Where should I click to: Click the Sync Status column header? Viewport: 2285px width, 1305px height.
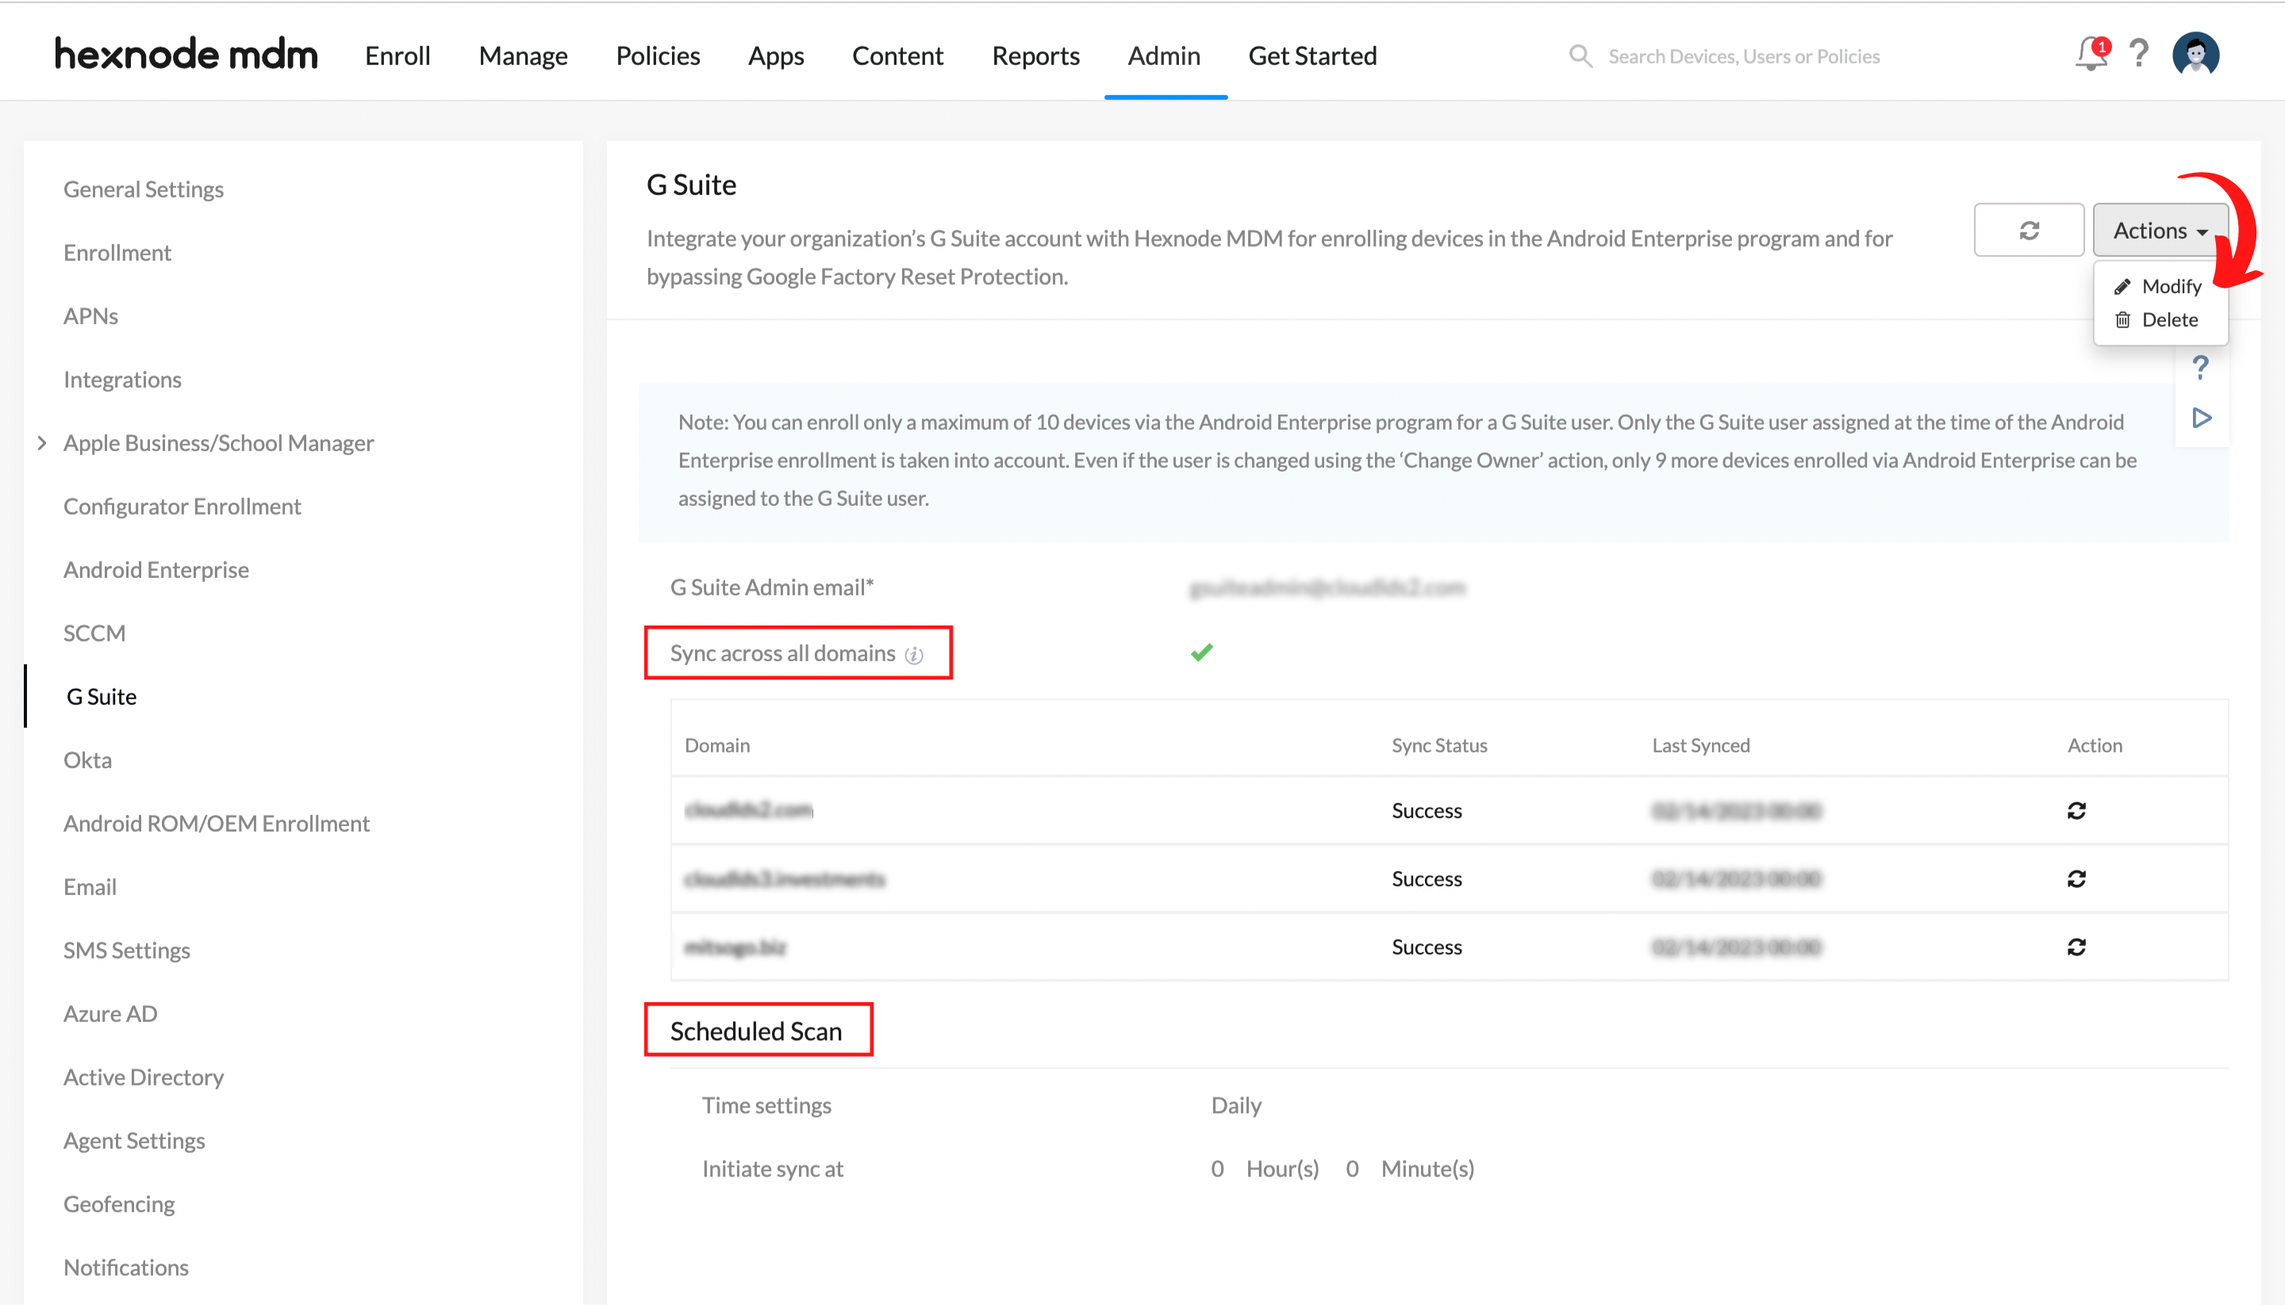tap(1438, 744)
